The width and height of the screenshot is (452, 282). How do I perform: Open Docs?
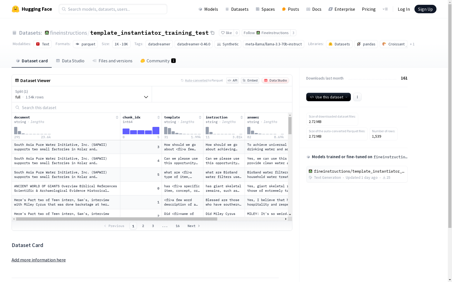tap(314, 9)
